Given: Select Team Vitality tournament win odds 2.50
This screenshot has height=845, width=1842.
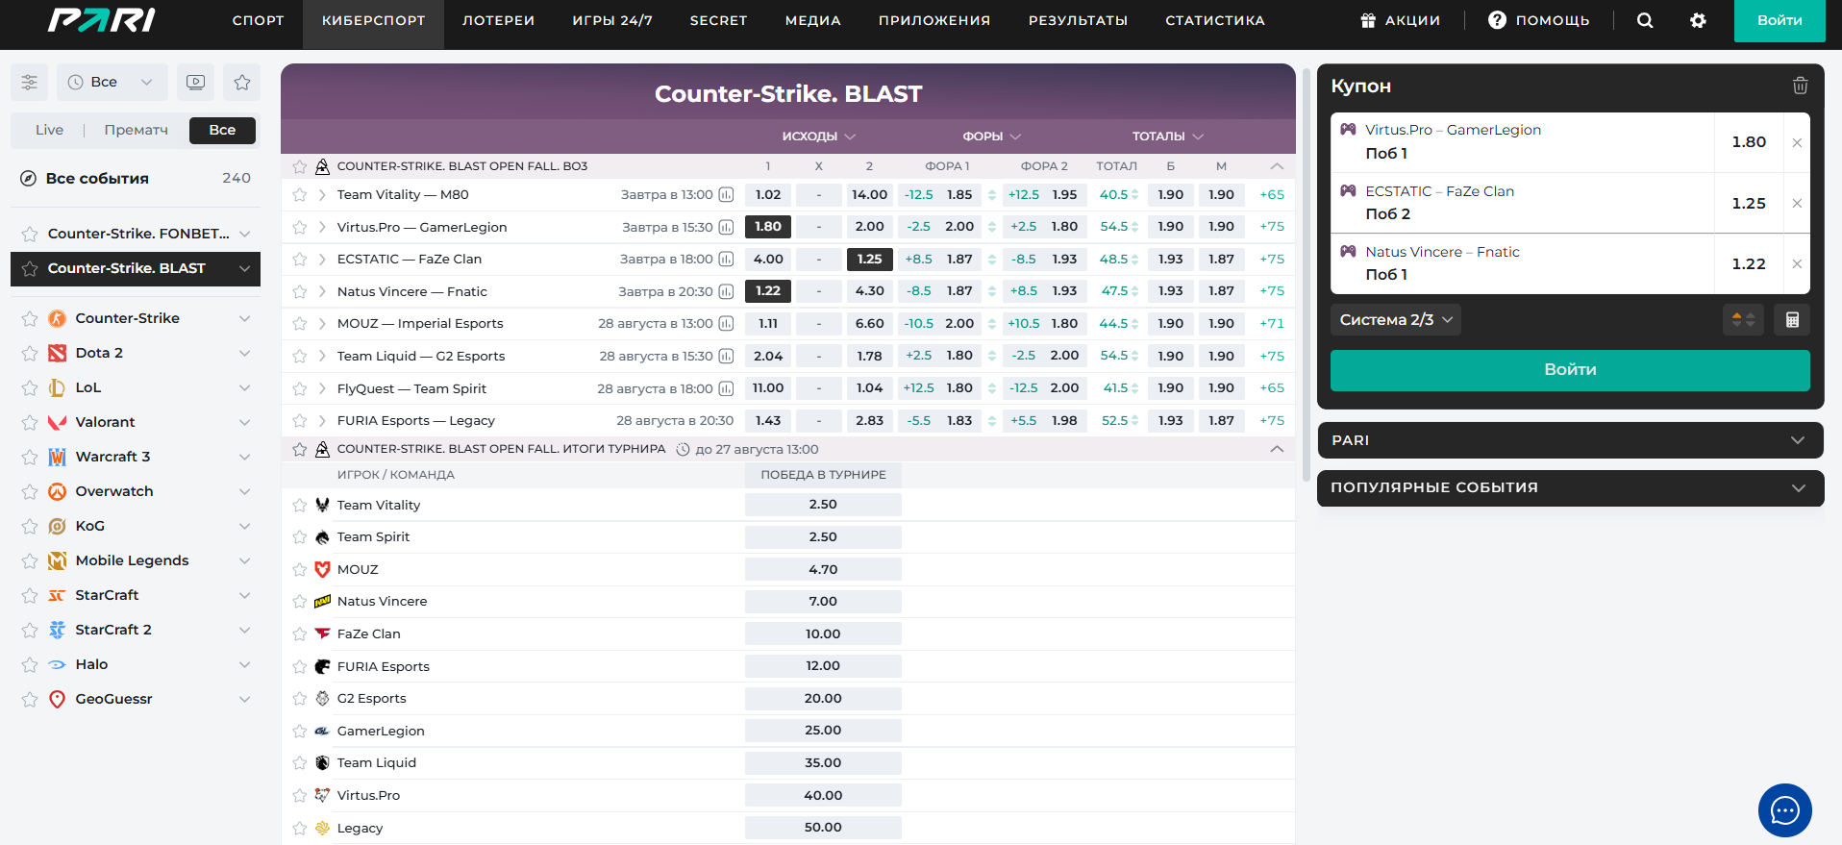Looking at the screenshot, I should [823, 505].
